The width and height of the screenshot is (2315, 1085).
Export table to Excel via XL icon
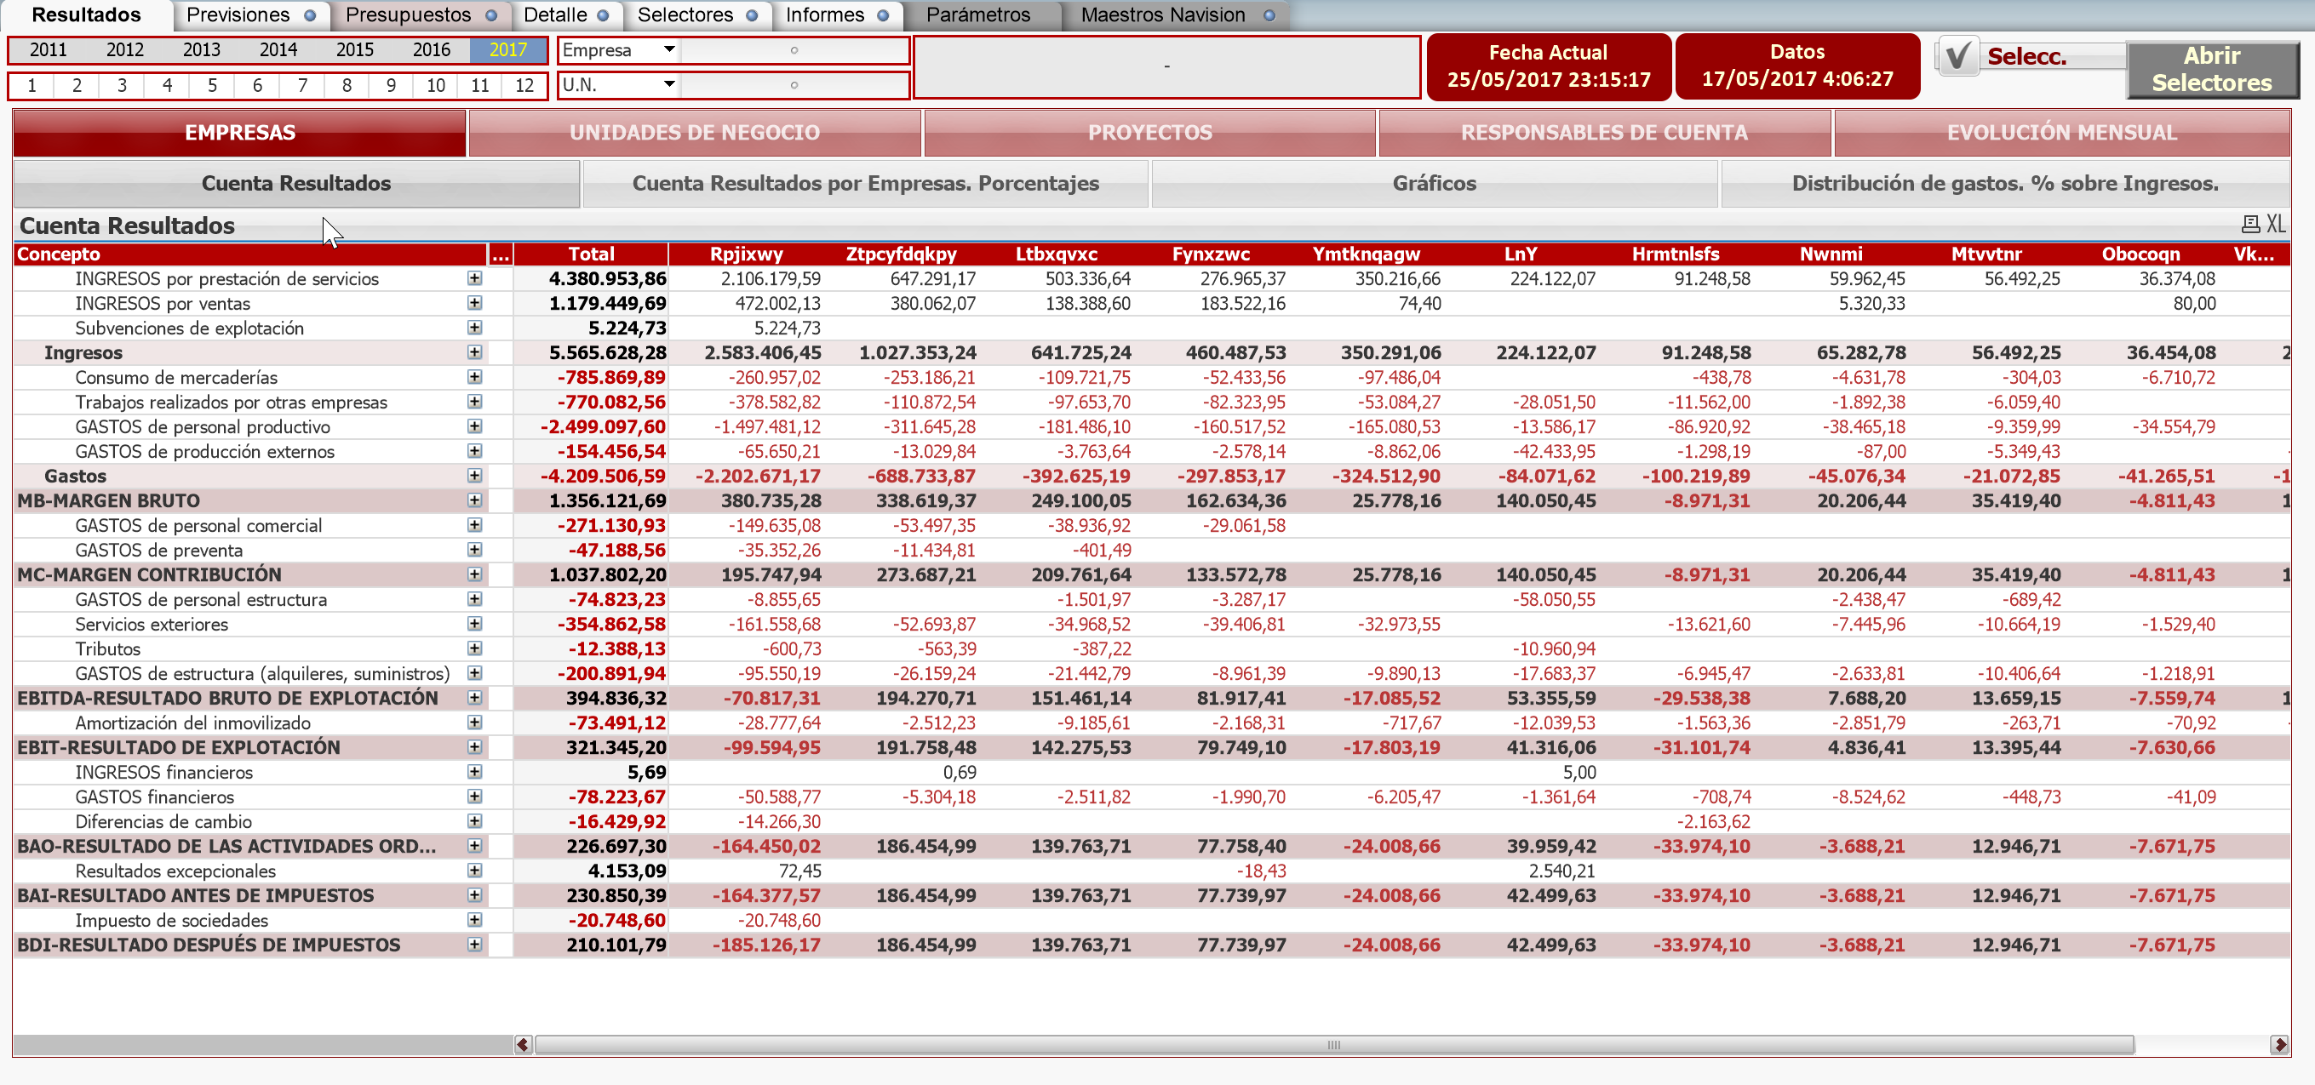pos(2276,225)
